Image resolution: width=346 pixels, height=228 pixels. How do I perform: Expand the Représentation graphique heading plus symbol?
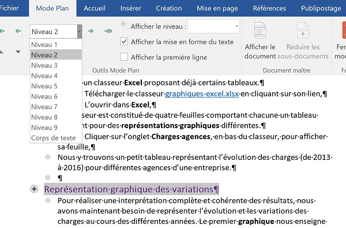34,189
